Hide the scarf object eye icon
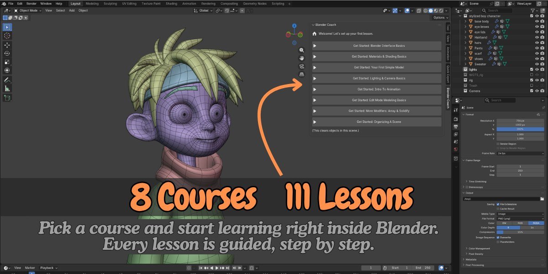Viewport: 548px width, 274px height. point(537,53)
